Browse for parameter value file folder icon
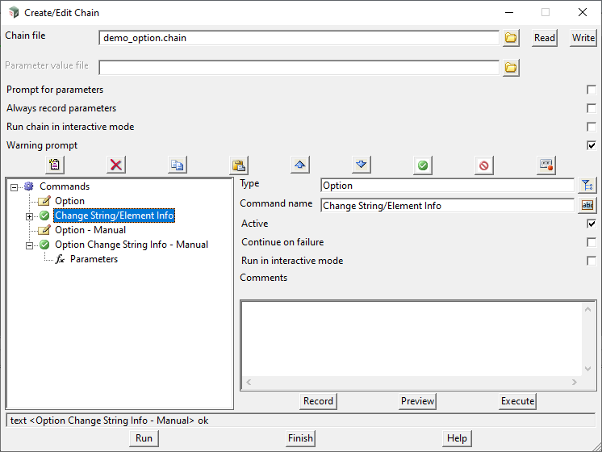 511,68
